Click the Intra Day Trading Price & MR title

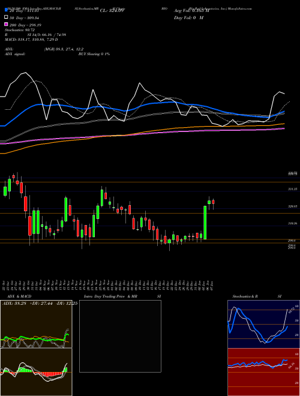(x=110, y=296)
